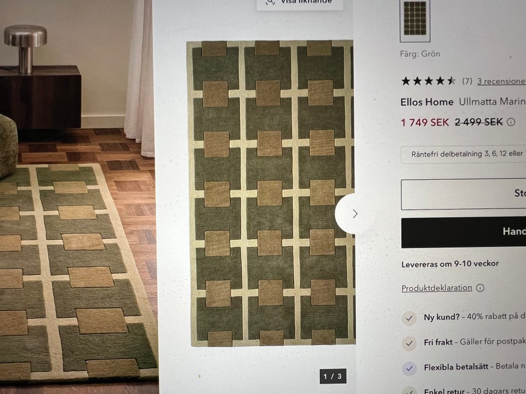Viewport: 526px width, 394px height.
Task: Click the room scene image of the rug
Action: tap(78, 197)
